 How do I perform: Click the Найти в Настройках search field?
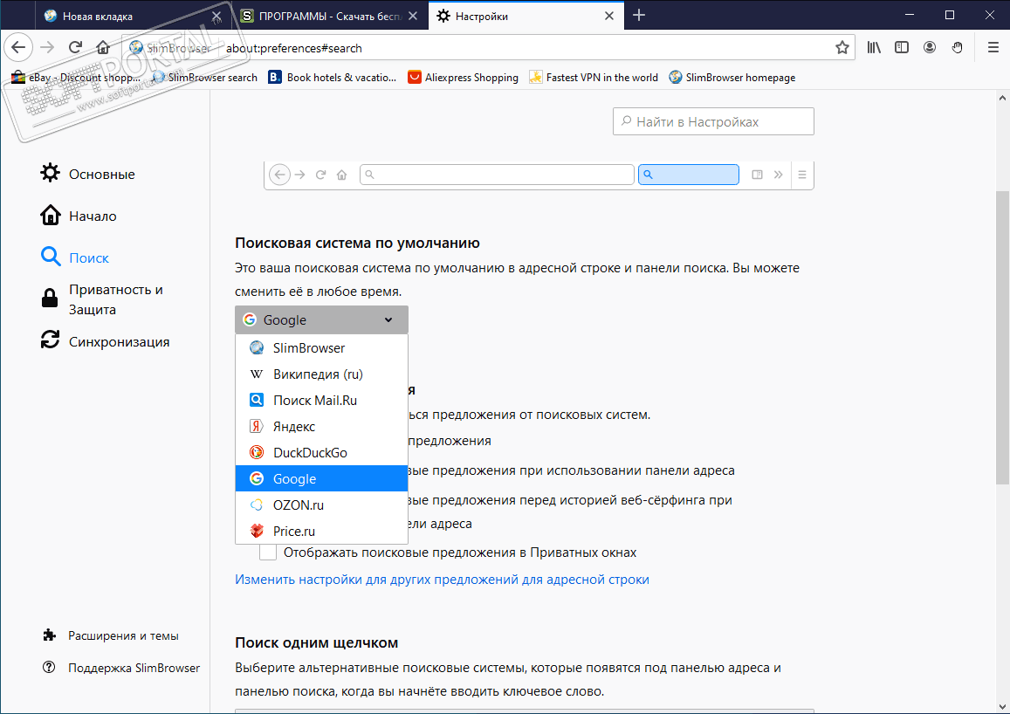click(714, 121)
